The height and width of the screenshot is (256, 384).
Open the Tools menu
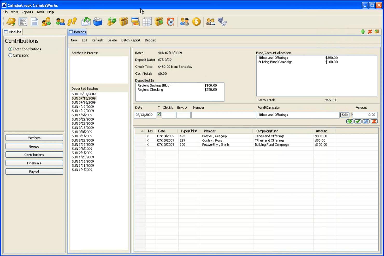pos(40,12)
